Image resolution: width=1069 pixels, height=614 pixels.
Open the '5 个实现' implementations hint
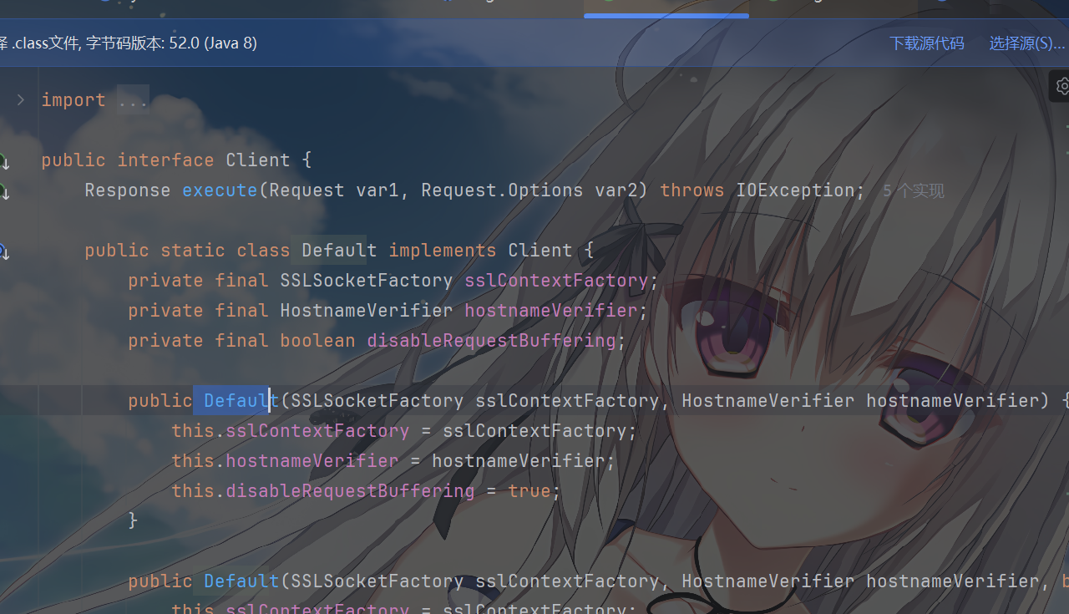(x=914, y=191)
